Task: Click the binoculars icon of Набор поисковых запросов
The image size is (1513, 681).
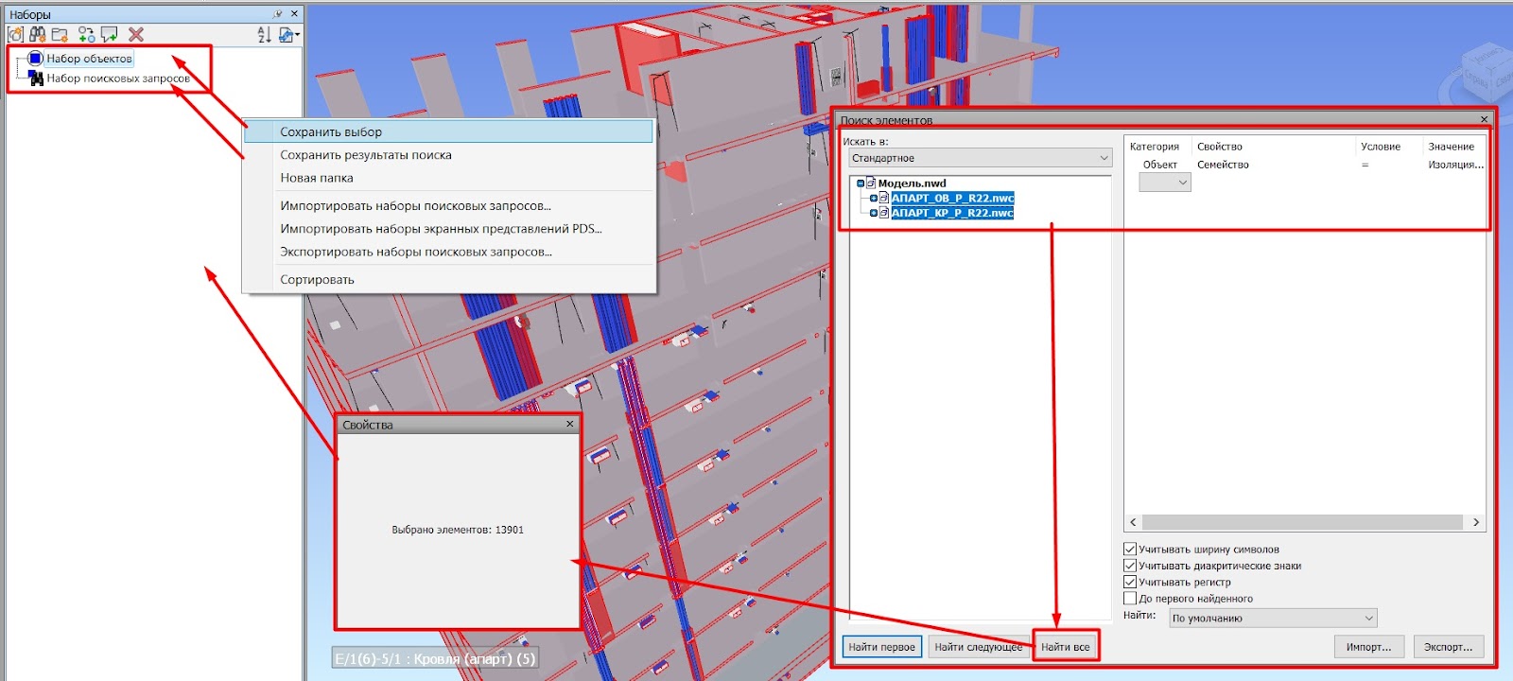Action: click(36, 79)
